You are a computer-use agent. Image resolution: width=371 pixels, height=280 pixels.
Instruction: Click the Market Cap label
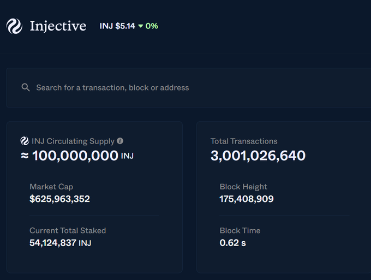51,187
